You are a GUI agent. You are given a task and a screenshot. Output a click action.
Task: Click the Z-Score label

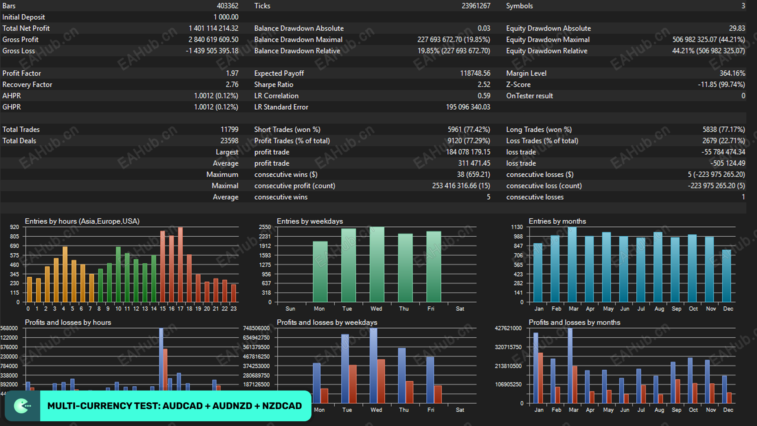point(518,84)
